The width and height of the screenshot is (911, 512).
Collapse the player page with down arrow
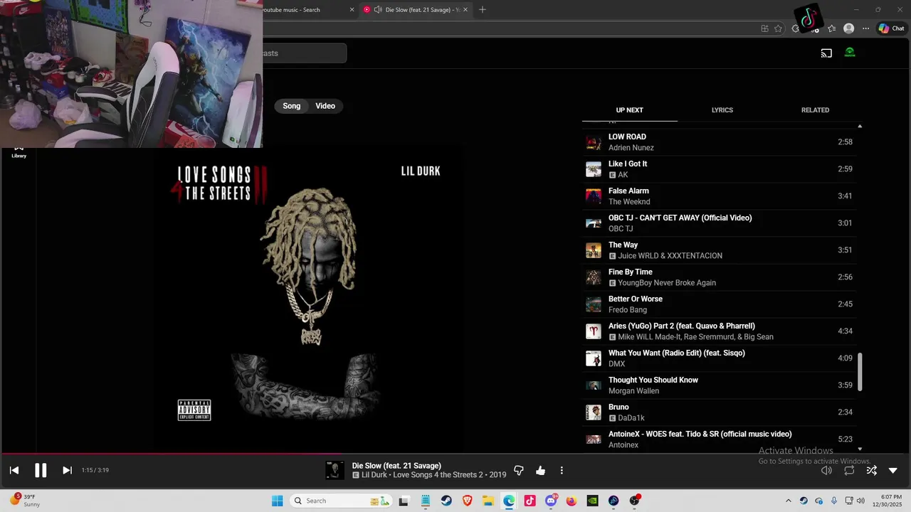pyautogui.click(x=893, y=470)
